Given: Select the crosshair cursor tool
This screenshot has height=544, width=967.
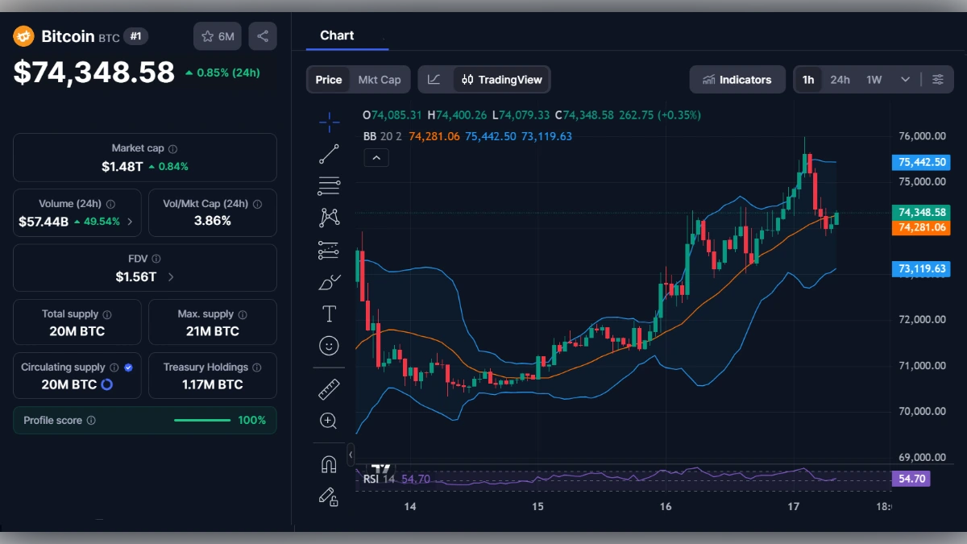Looking at the screenshot, I should [x=329, y=123].
